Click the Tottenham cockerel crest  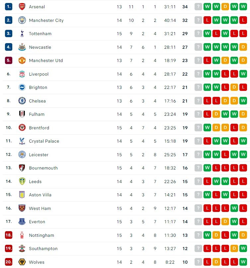[22, 33]
